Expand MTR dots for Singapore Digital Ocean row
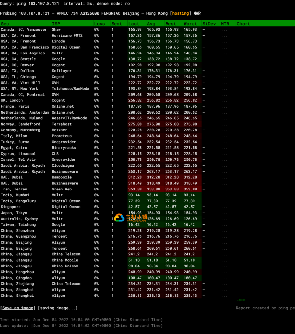The width and height of the screenshot is (295, 334). point(224,207)
